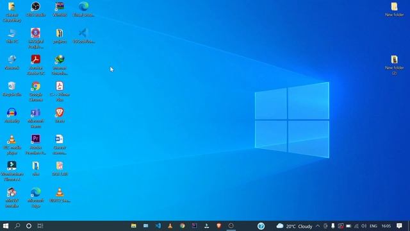Select the New folder (2) desktop folder
410x231 pixels.
(x=395, y=65)
